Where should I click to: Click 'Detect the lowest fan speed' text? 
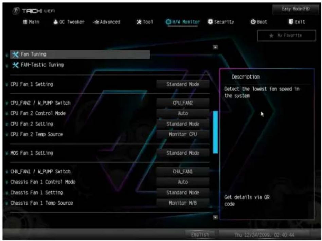click(262, 92)
